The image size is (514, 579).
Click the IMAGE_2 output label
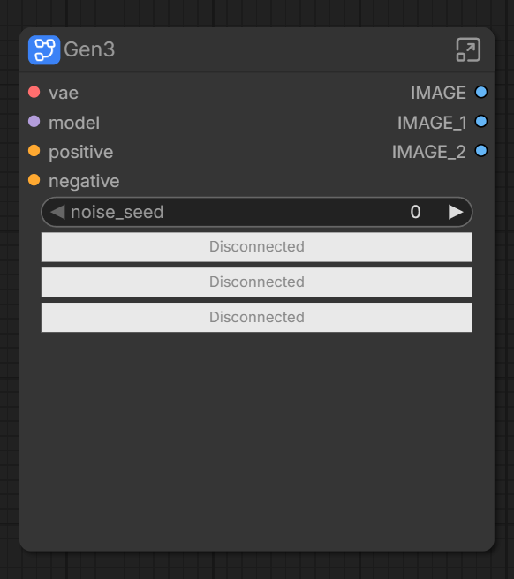(428, 152)
